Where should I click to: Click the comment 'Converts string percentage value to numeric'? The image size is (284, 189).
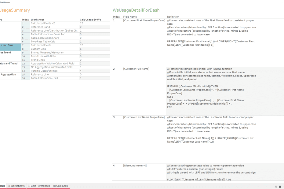coord(206,166)
